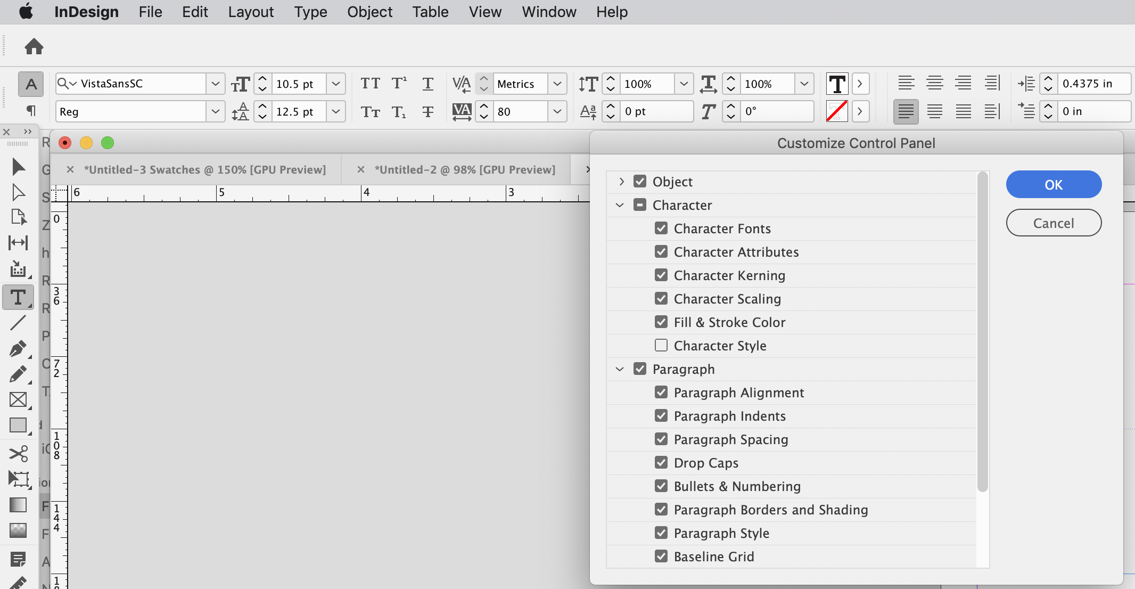Open the font size dropdown
Viewport: 1135px width, 589px height.
[x=335, y=84]
